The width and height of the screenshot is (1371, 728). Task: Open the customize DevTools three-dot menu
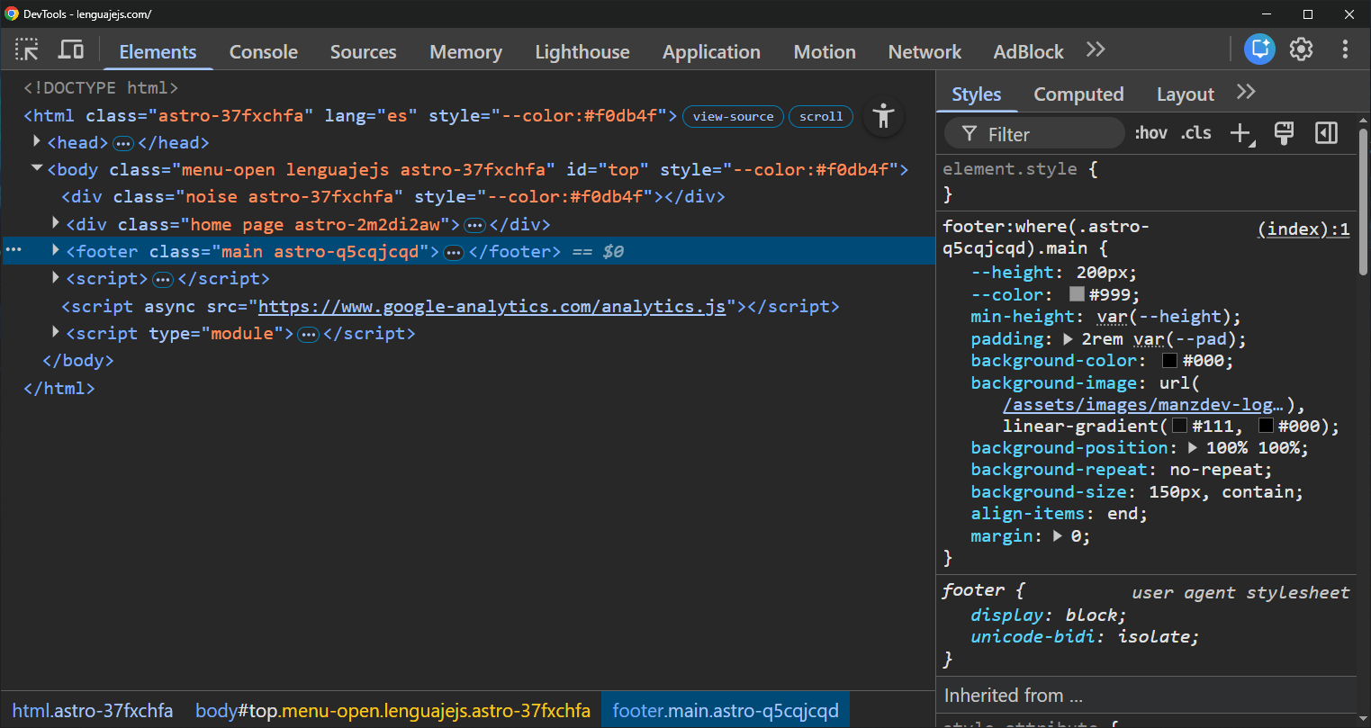coord(1345,49)
